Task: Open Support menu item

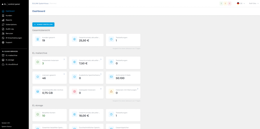Action: [x=9, y=42]
